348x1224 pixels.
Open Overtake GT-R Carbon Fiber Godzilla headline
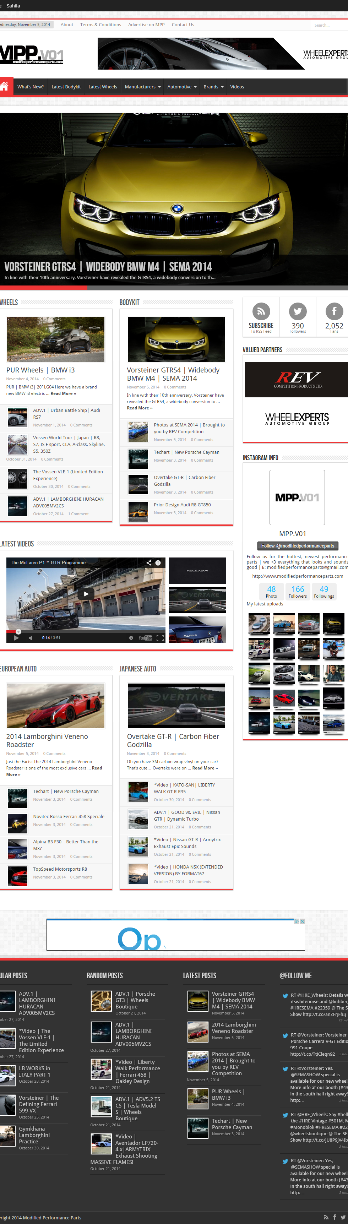coord(173,740)
